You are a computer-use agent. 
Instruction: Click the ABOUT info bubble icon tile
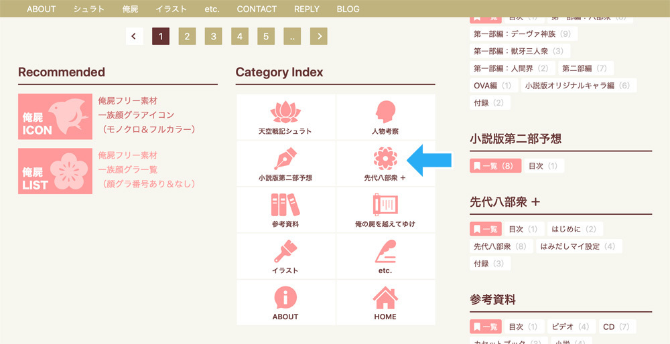(x=285, y=303)
